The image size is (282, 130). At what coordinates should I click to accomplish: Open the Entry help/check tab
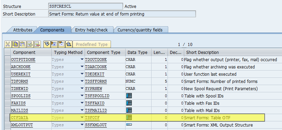point(91,30)
